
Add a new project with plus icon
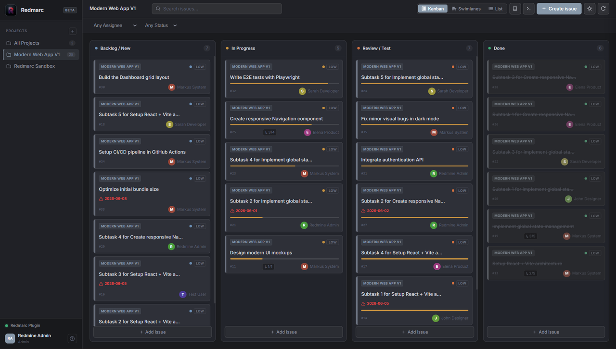coord(73,31)
